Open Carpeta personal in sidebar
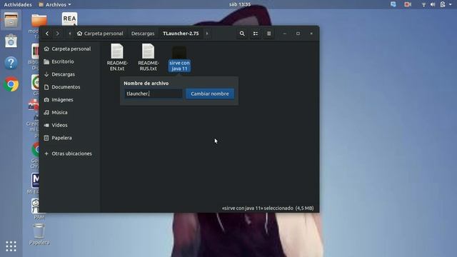Viewport: 457px width, 257px height. [x=70, y=49]
